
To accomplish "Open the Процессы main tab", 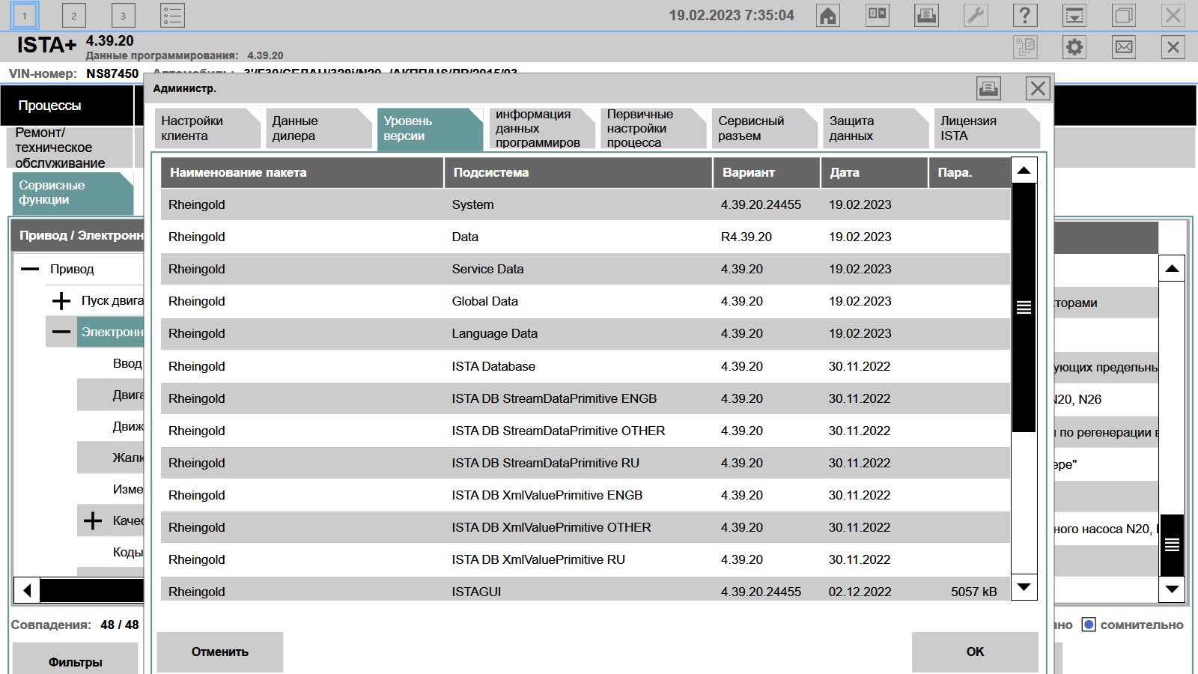I will point(67,106).
